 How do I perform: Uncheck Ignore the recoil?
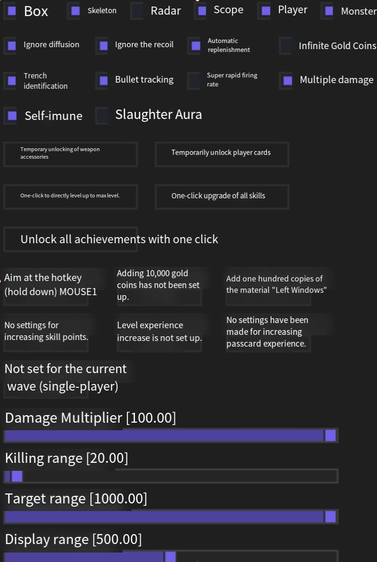click(x=103, y=46)
